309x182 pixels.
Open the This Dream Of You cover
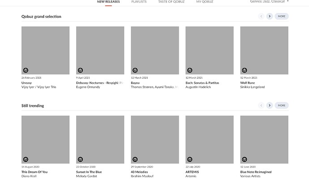(x=45, y=140)
